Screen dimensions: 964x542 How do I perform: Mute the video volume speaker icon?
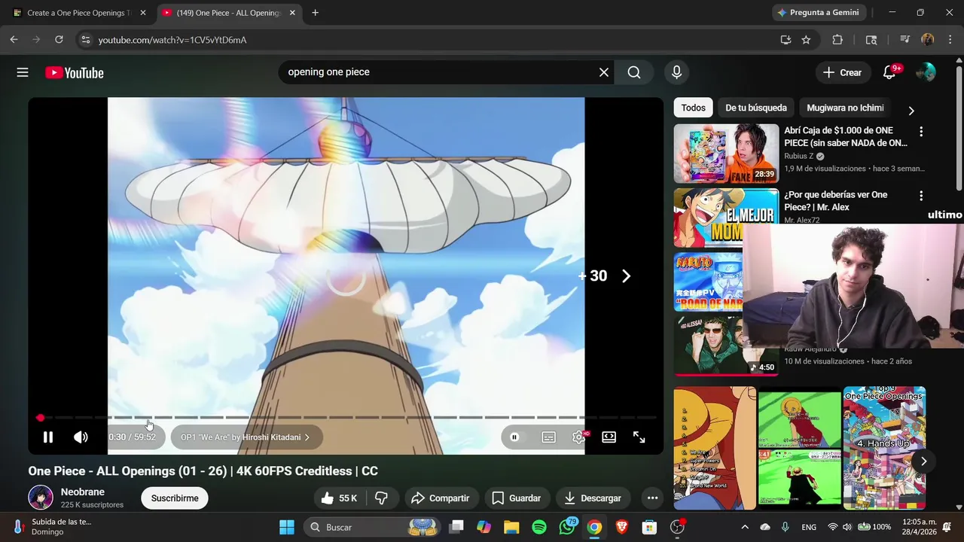point(81,437)
